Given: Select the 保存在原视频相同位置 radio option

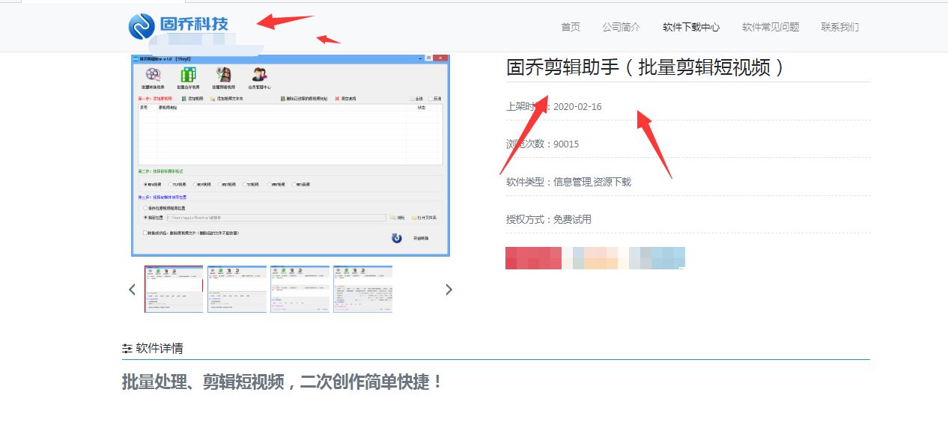Looking at the screenshot, I should point(145,208).
